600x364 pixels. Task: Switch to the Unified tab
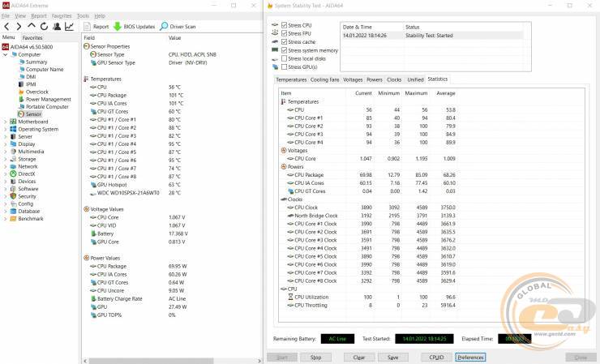click(415, 79)
